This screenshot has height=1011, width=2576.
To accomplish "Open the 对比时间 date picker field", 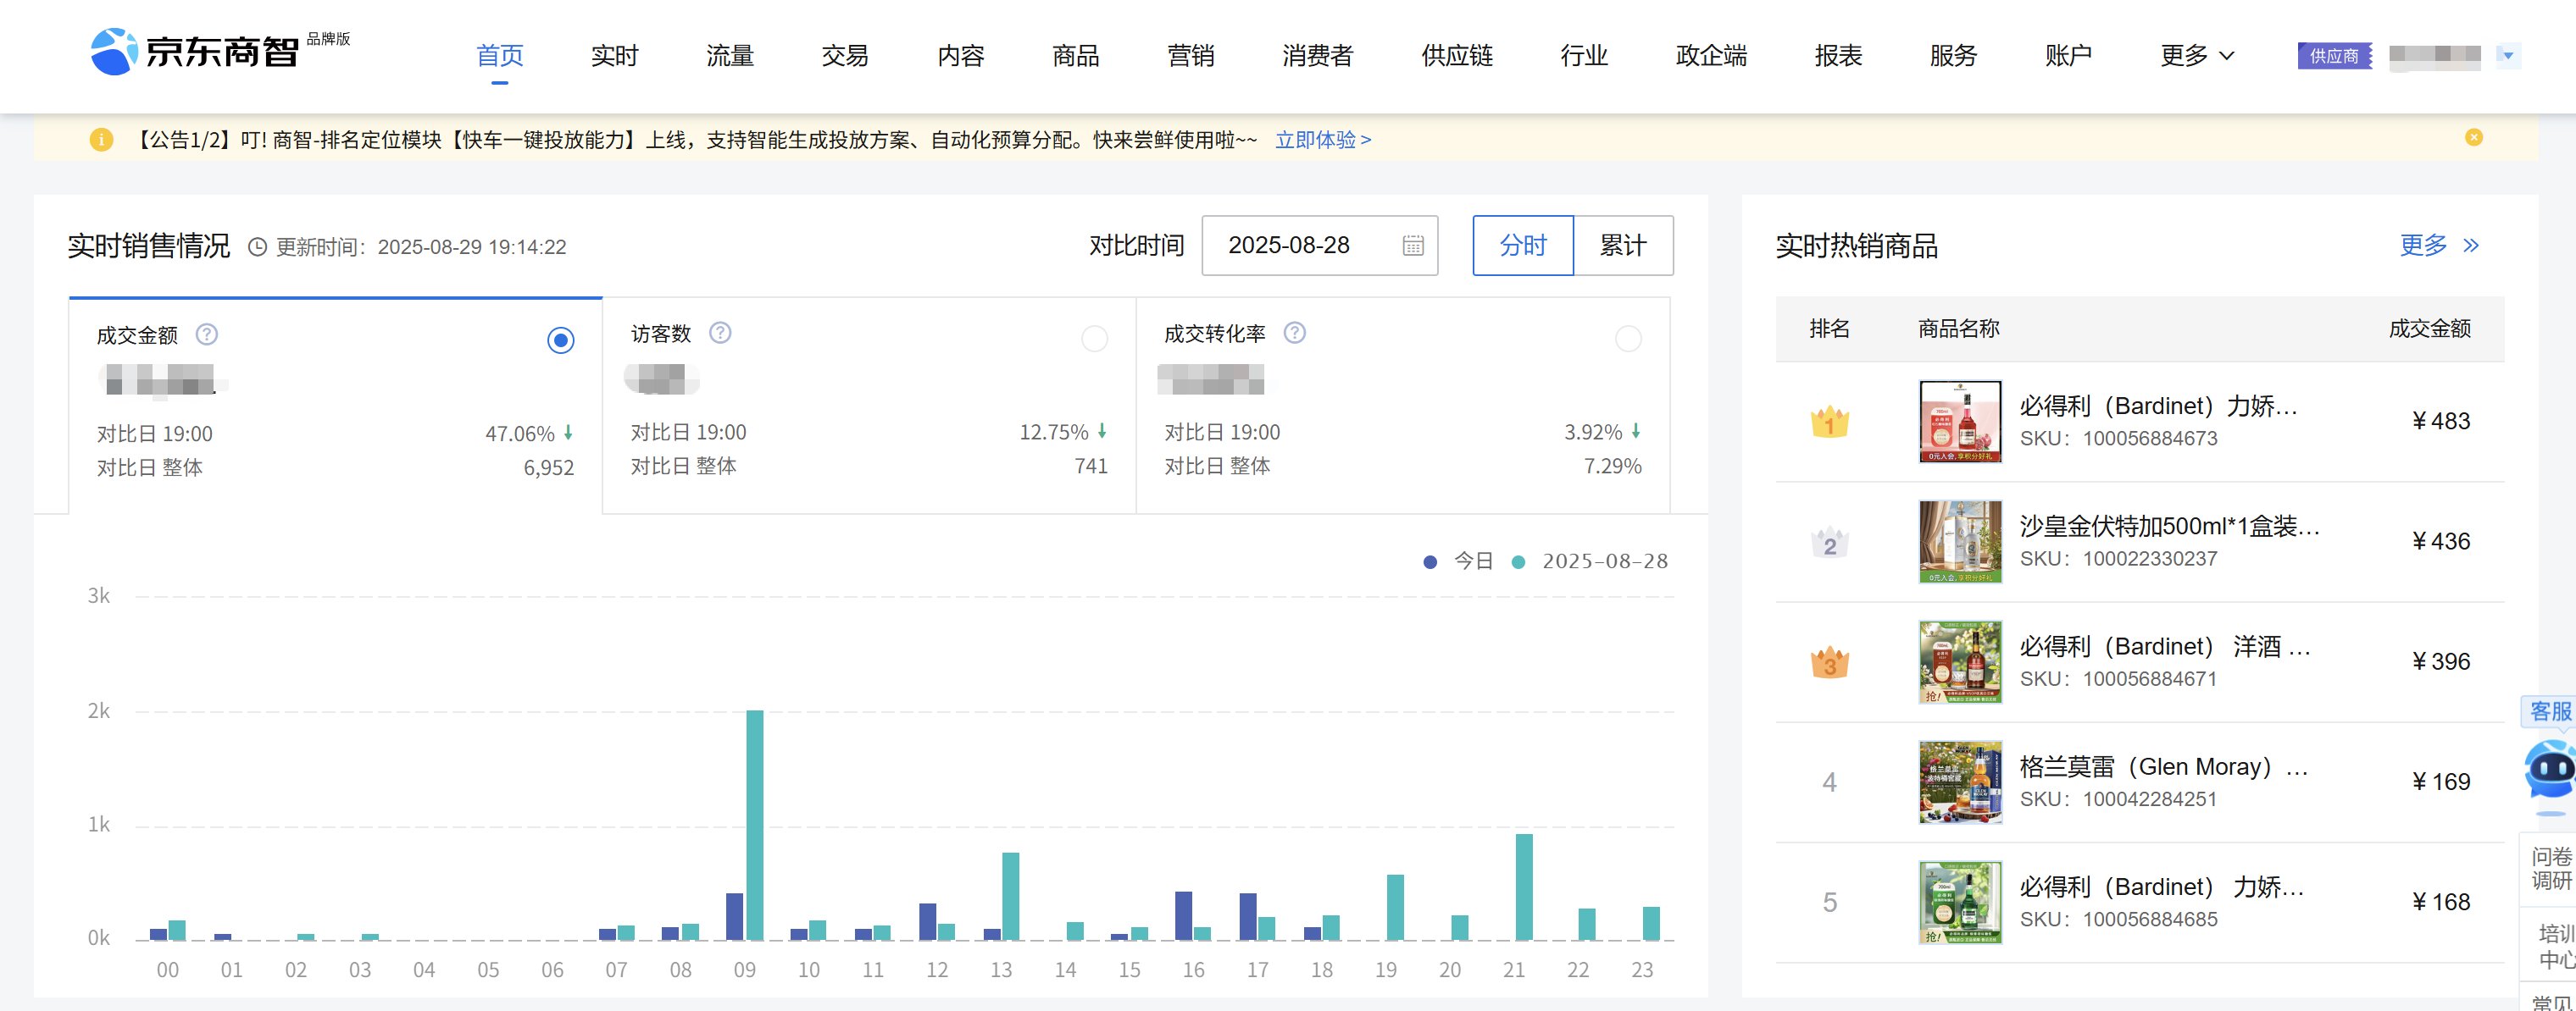I will (1319, 246).
